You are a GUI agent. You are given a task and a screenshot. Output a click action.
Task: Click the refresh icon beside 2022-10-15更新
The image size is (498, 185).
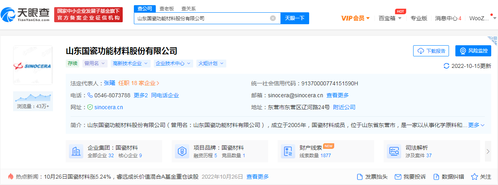[x=446, y=66]
